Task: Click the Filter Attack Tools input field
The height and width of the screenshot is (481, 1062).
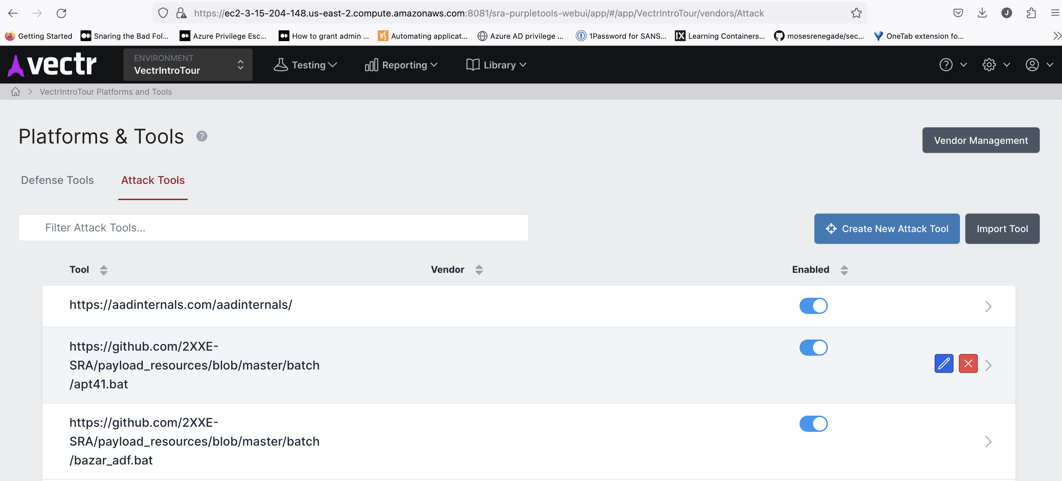Action: pos(273,228)
